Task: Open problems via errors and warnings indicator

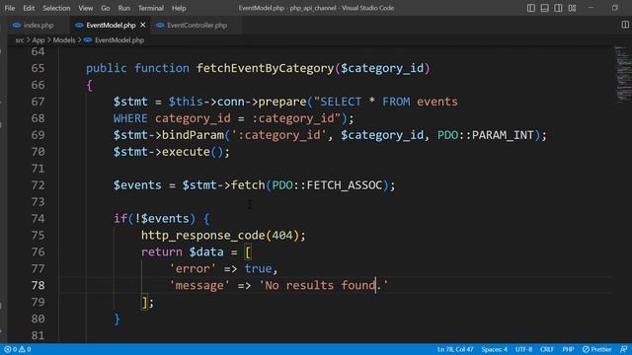Action: pyautogui.click(x=18, y=349)
